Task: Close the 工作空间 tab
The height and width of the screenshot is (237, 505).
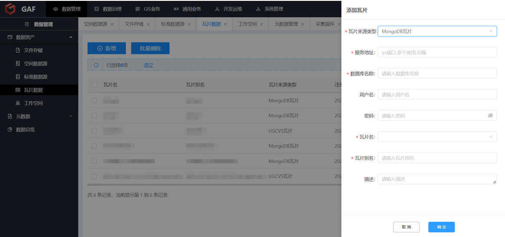Action: pyautogui.click(x=262, y=24)
